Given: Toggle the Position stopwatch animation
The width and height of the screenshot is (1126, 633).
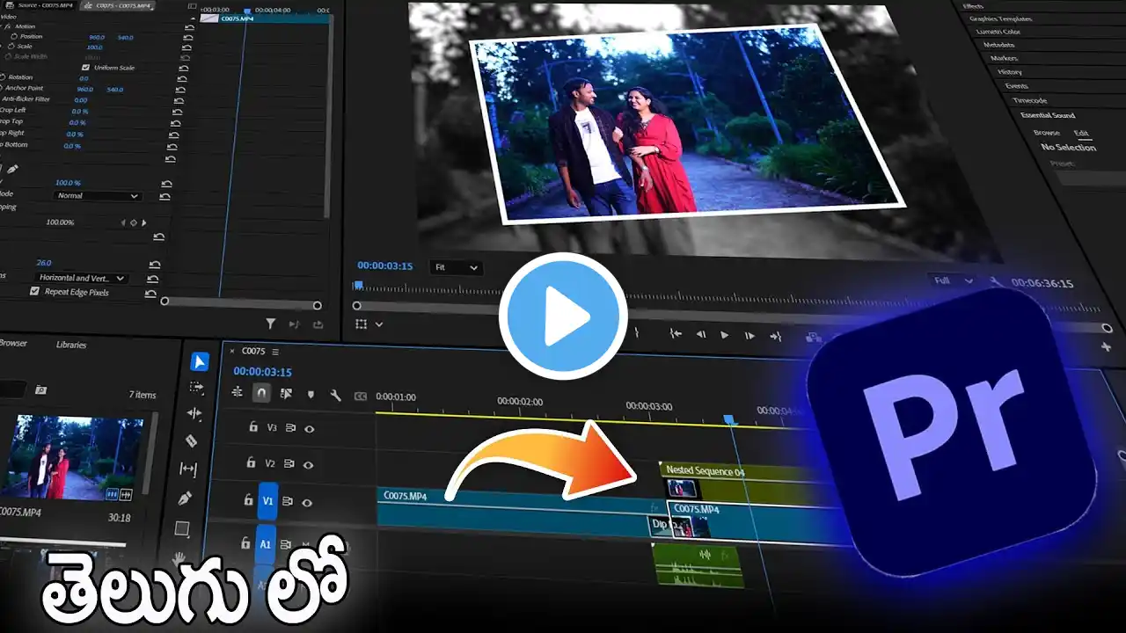Looking at the screenshot, I should [13, 37].
